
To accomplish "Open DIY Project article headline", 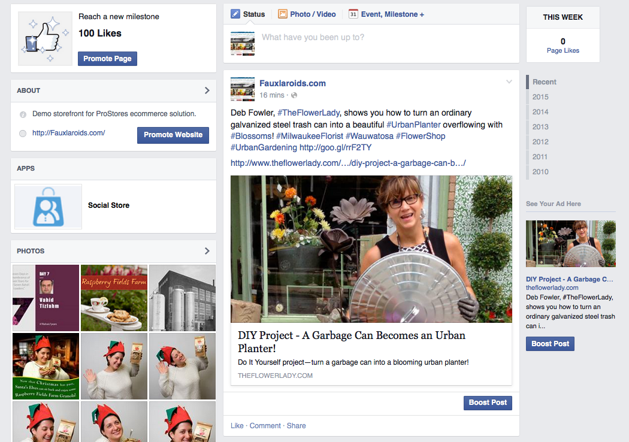I will click(352, 342).
